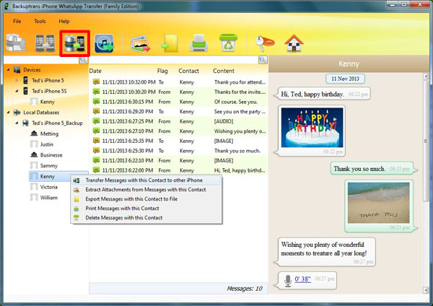The width and height of the screenshot is (433, 306).
Task: Select Kenny under Ted's iPhone 5S
Action: coord(47,102)
